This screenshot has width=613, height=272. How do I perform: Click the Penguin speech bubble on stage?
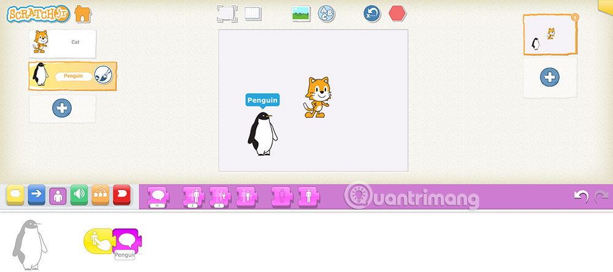262,100
